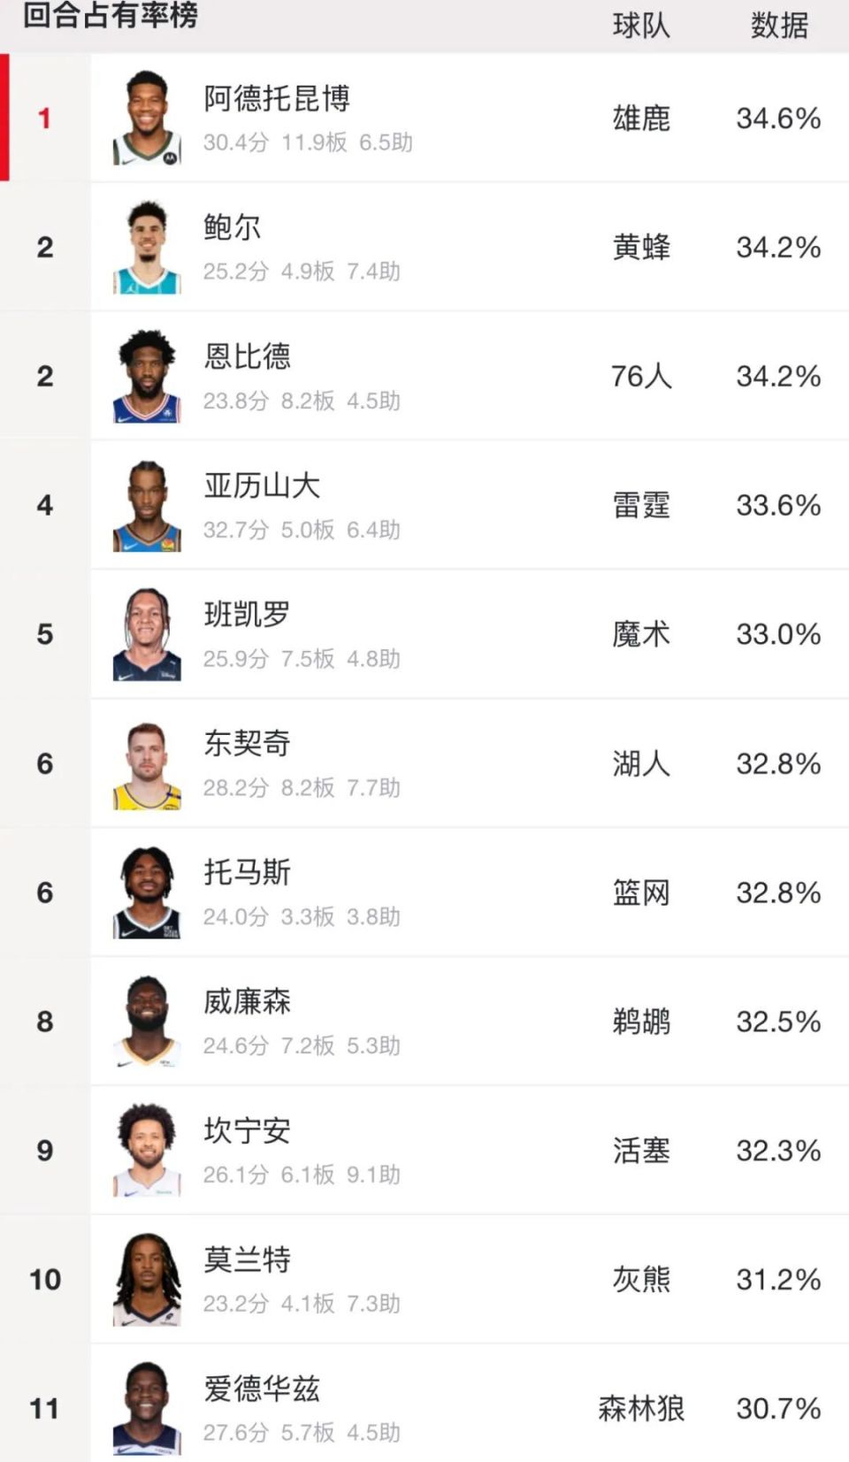Select the 回合占有率榜 ranking title
This screenshot has width=849, height=1462.
110,16
